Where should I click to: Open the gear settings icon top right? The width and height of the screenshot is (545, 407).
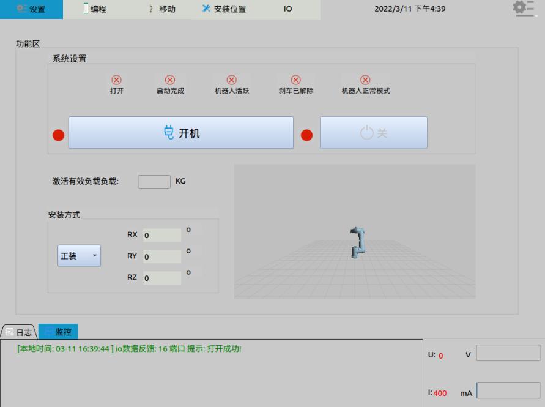[x=523, y=8]
